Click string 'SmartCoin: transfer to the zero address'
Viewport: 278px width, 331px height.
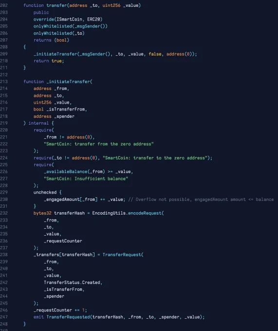coord(155,158)
